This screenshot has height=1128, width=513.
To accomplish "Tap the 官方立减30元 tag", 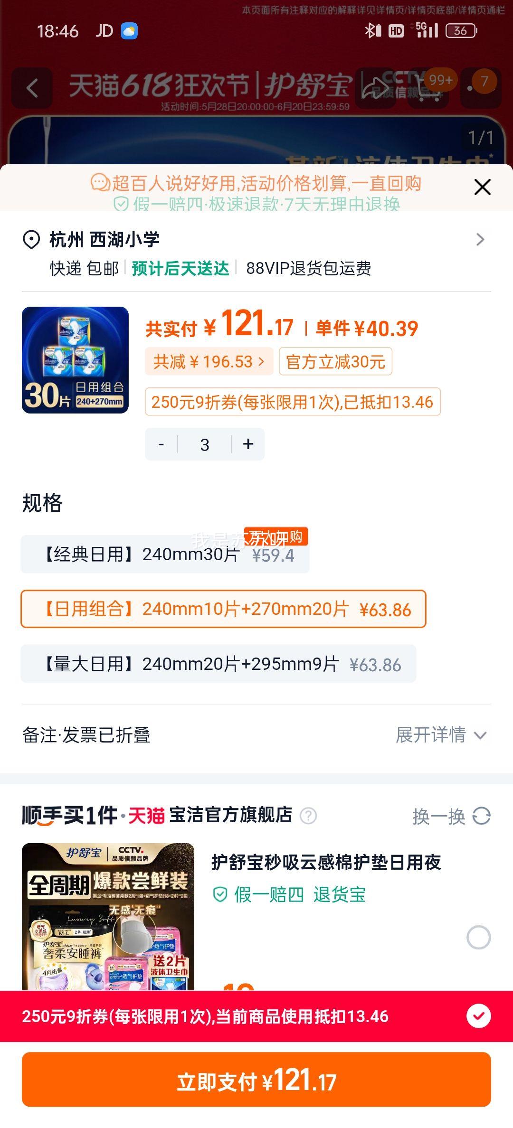I will [335, 362].
